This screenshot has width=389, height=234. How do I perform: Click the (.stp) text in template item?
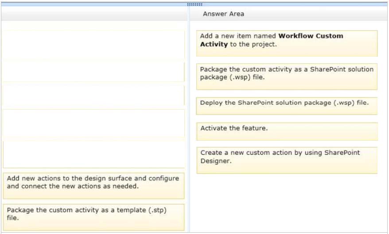[158, 210]
